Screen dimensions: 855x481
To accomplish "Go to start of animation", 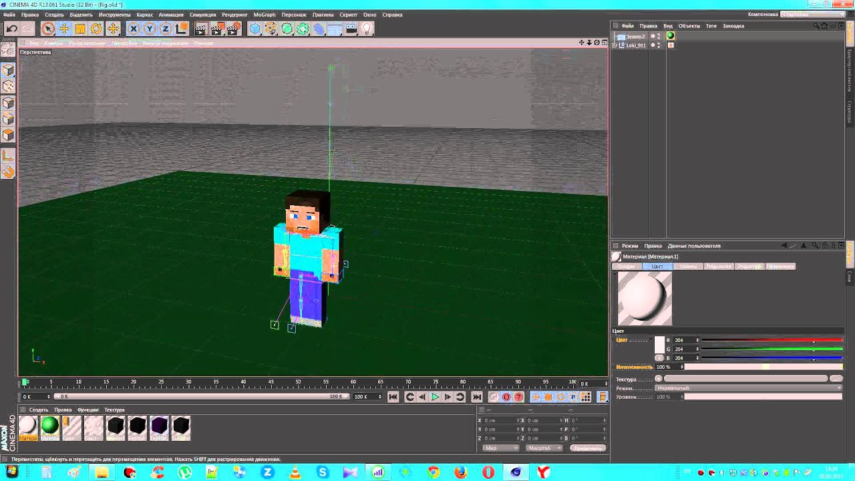I will pos(393,397).
